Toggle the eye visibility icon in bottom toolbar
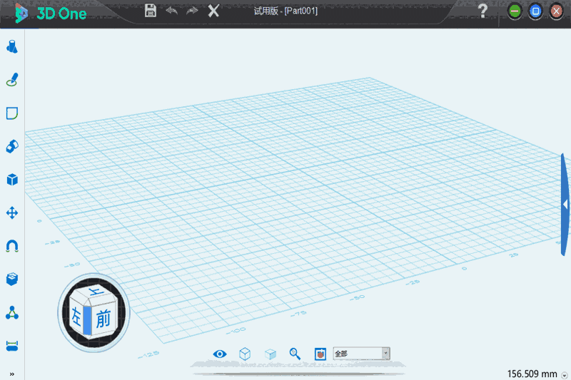This screenshot has height=380, width=571. (221, 354)
